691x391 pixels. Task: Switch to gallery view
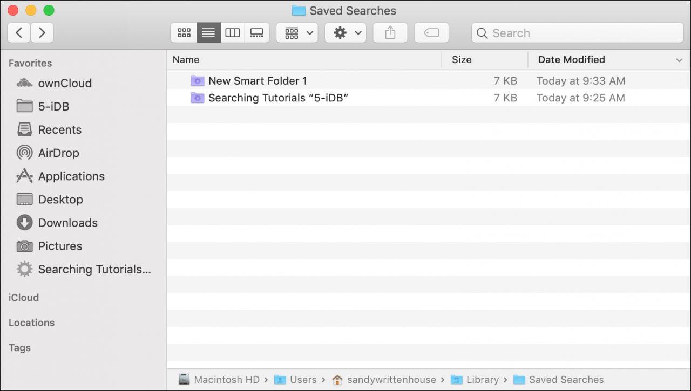(x=257, y=33)
